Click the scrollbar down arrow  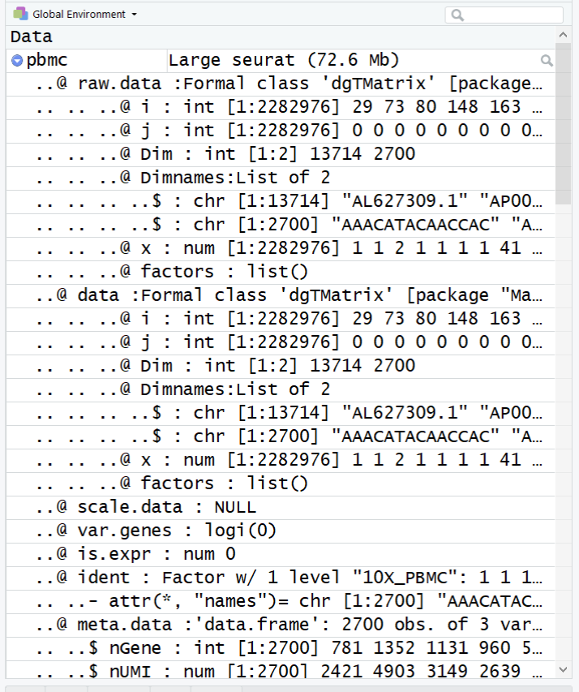(x=563, y=670)
